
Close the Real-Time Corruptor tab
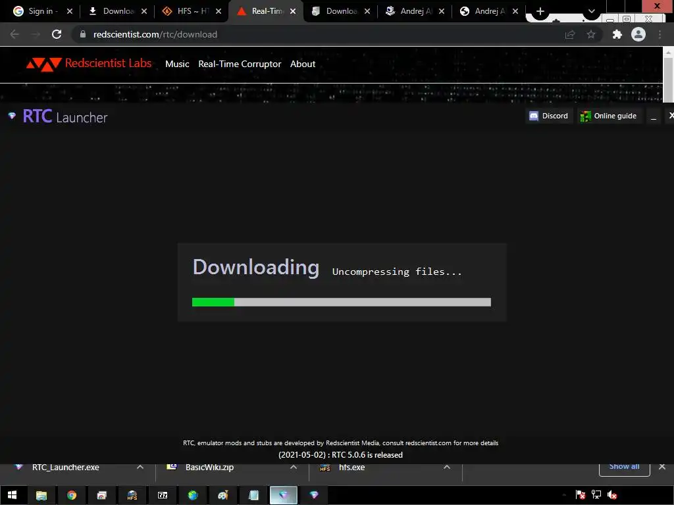(293, 11)
